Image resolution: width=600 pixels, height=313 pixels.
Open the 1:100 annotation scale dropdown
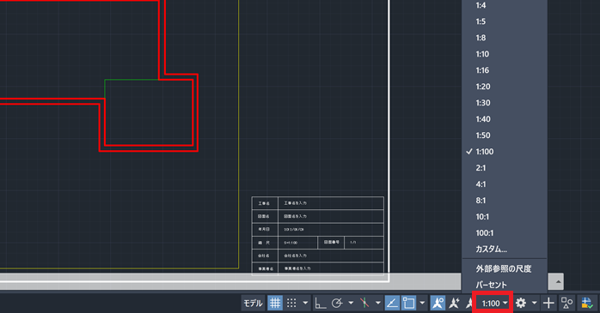(494, 304)
